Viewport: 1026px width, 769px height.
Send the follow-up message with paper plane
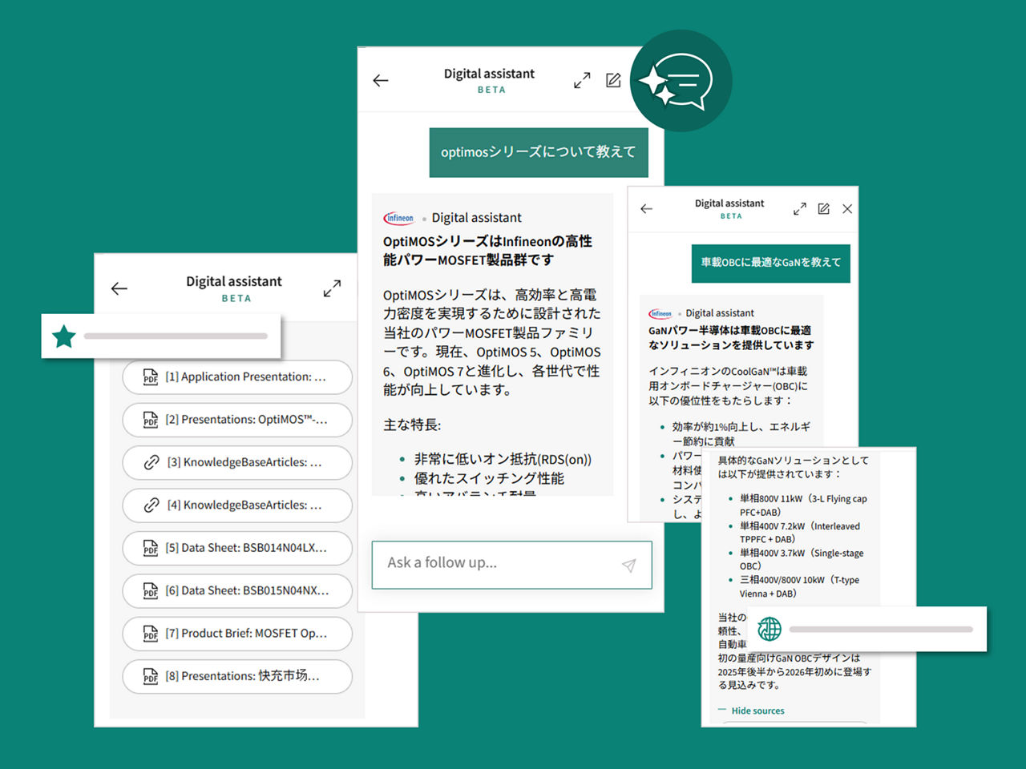(629, 566)
